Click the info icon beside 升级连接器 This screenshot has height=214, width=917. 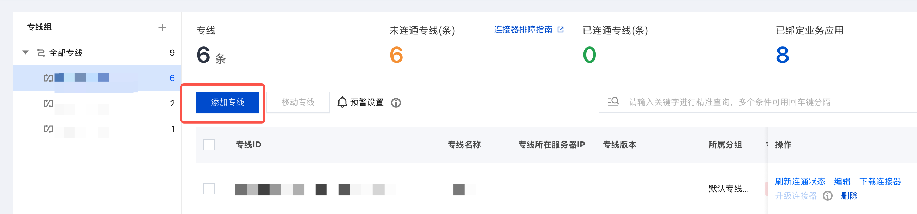pos(828,196)
